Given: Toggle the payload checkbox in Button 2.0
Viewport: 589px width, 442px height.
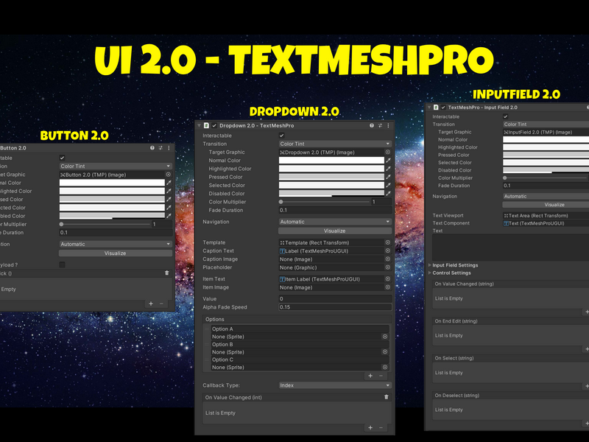Looking at the screenshot, I should point(63,264).
